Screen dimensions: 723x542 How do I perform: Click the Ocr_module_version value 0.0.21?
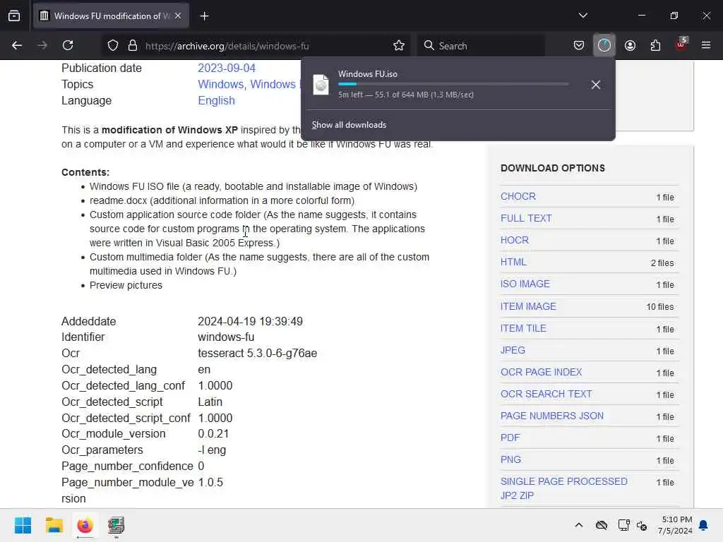click(x=213, y=434)
